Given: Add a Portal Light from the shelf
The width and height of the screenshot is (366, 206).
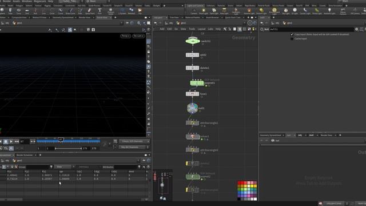Looking at the screenshot, I should pos(317,11).
